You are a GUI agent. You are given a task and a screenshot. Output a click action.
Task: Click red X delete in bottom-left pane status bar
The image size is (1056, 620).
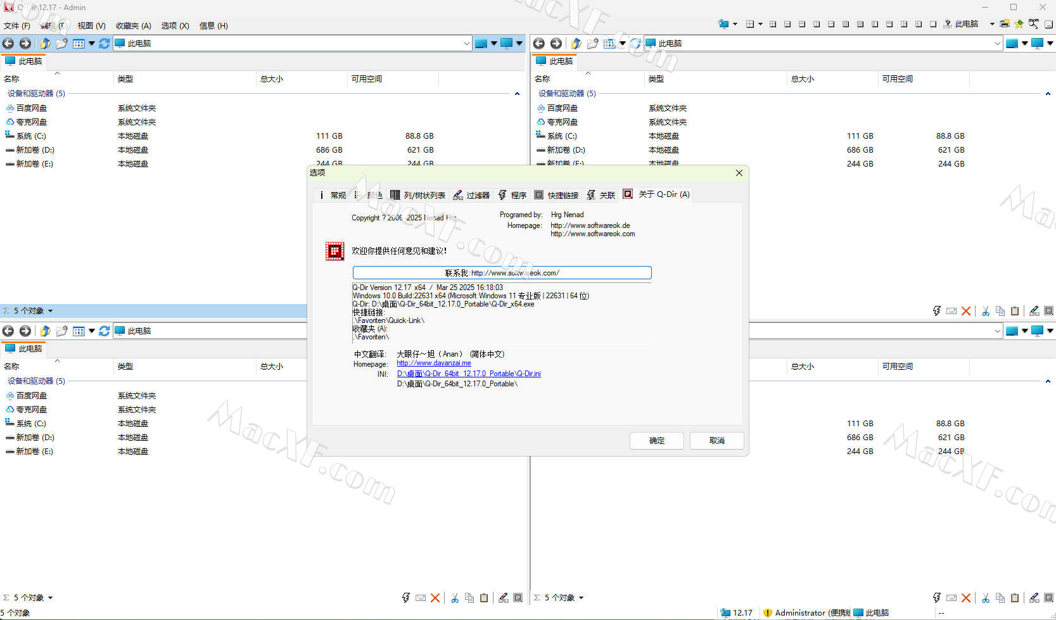[435, 598]
